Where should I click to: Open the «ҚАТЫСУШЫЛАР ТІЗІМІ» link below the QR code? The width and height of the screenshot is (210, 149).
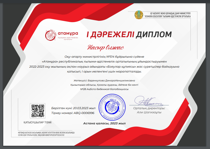37,123
